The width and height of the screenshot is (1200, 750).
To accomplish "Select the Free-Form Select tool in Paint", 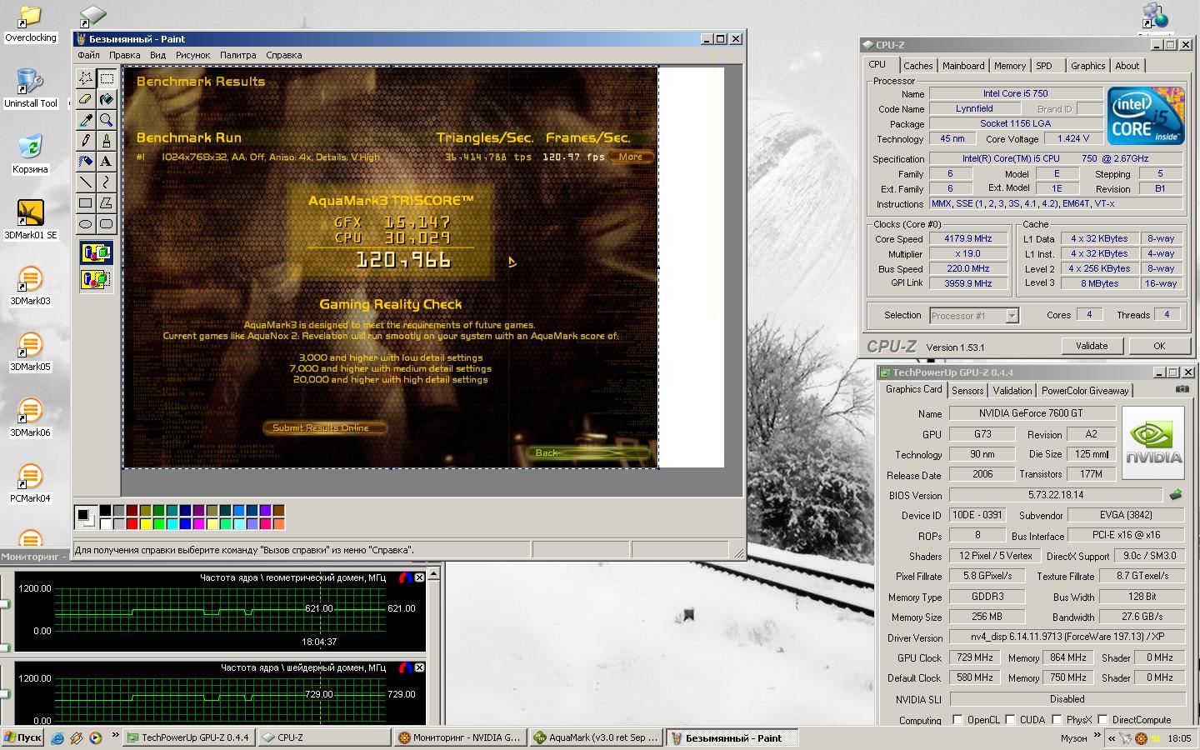I will click(86, 78).
